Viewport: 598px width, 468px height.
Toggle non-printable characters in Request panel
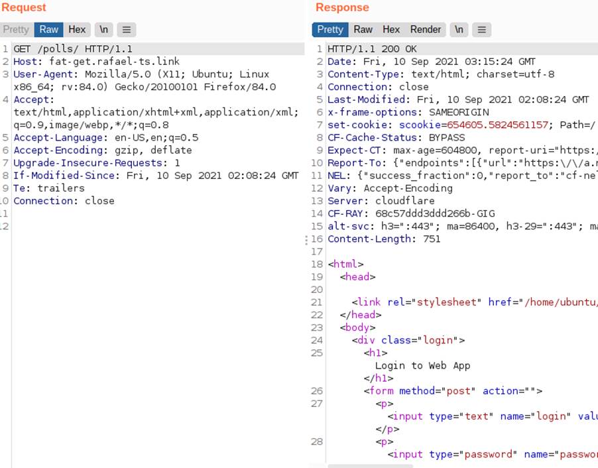(x=103, y=30)
